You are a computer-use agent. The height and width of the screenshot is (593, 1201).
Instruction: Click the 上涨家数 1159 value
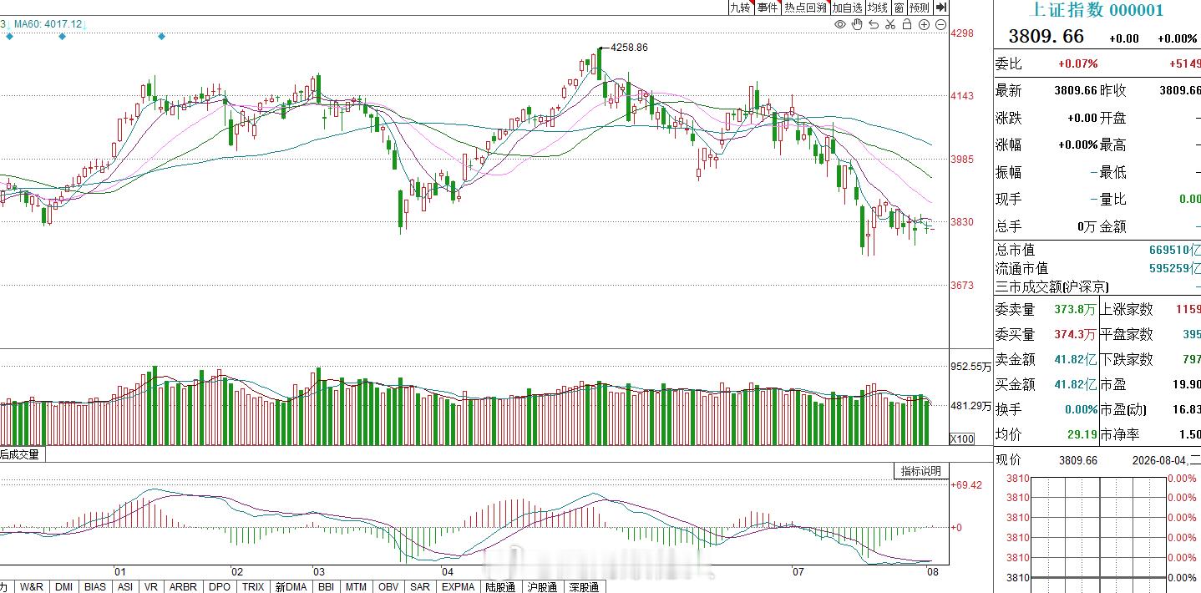(1188, 309)
